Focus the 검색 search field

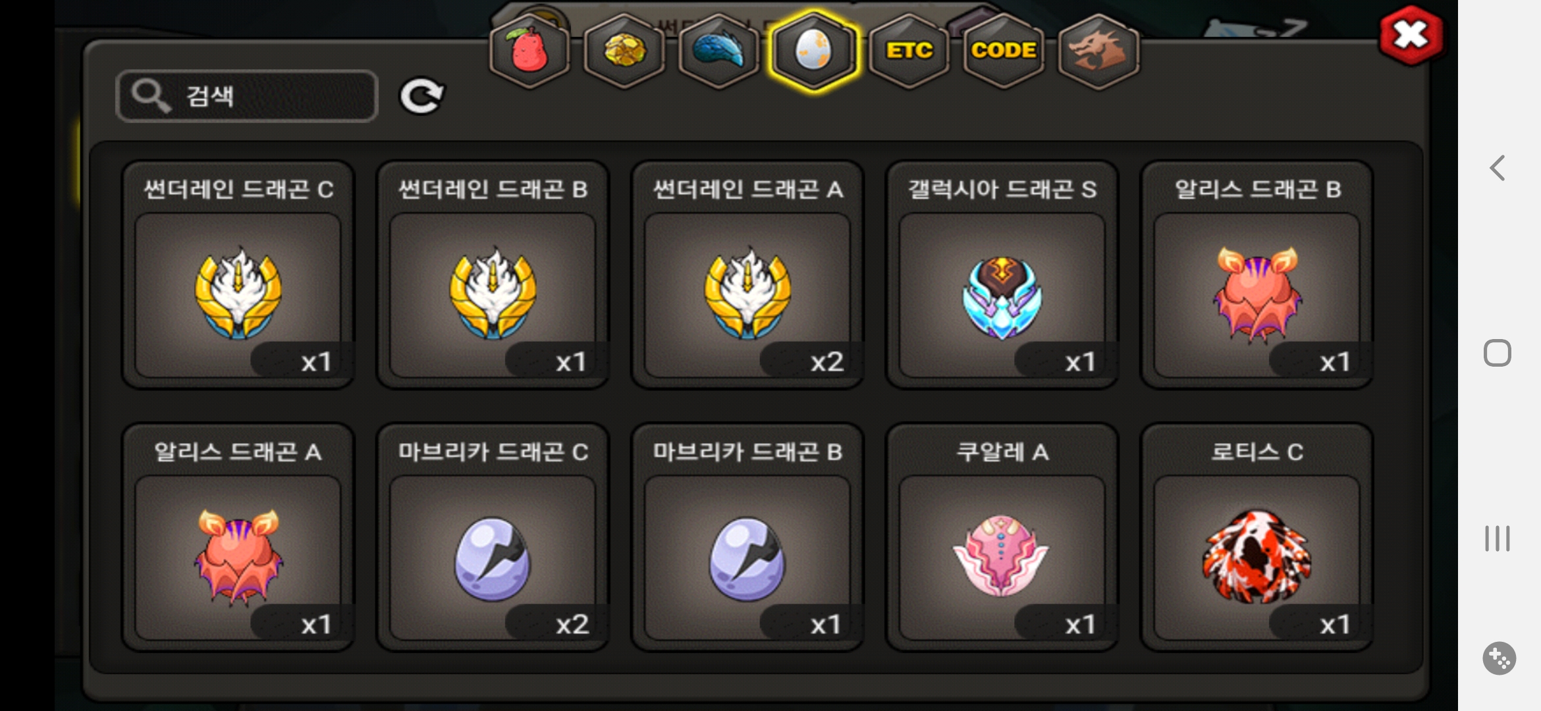[x=246, y=96]
